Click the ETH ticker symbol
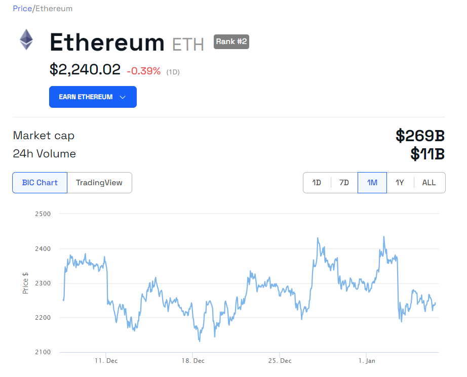The width and height of the screenshot is (467, 377). coord(188,45)
